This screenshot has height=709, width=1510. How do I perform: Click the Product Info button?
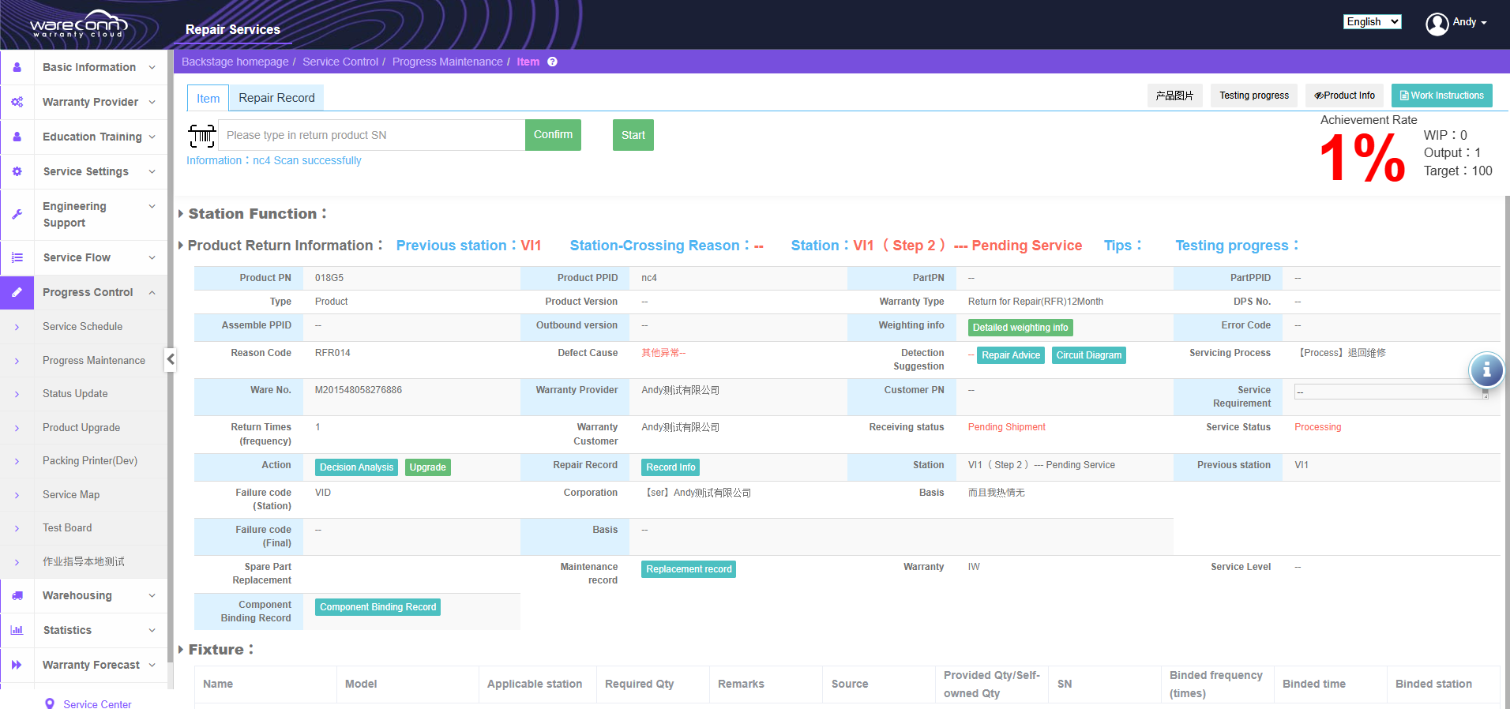tap(1344, 96)
